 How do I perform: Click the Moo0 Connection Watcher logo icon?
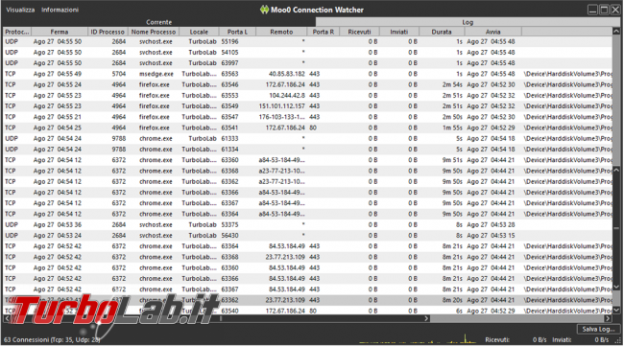pyautogui.click(x=264, y=10)
